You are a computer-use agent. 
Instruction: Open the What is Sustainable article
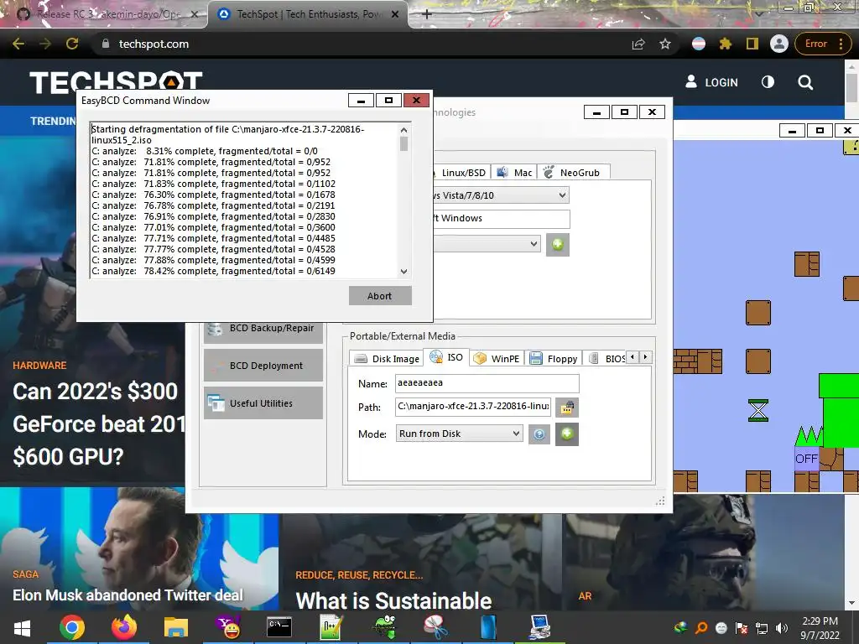pyautogui.click(x=393, y=600)
